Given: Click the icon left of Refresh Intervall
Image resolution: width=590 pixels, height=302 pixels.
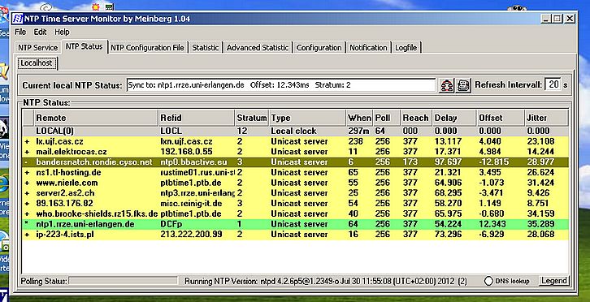Looking at the screenshot, I should coord(463,85).
